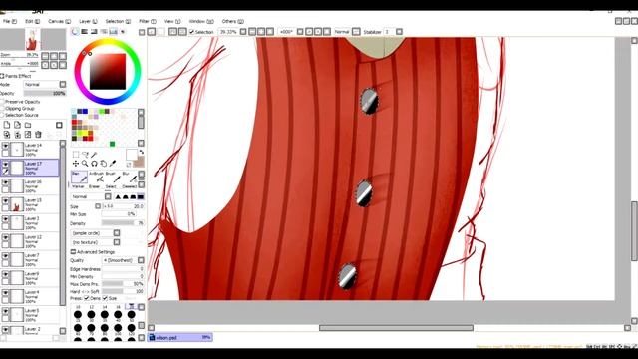Image resolution: width=638 pixels, height=359 pixels.
Task: Open the zoom percentage dropdown in toolbar
Action: (243, 32)
